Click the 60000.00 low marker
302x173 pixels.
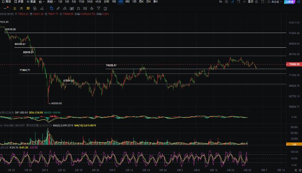(55, 103)
